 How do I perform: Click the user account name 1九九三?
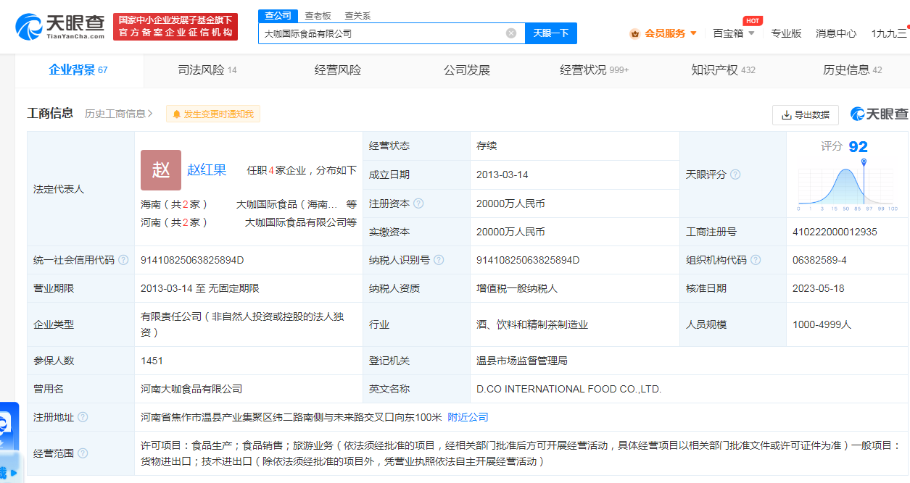(x=889, y=33)
